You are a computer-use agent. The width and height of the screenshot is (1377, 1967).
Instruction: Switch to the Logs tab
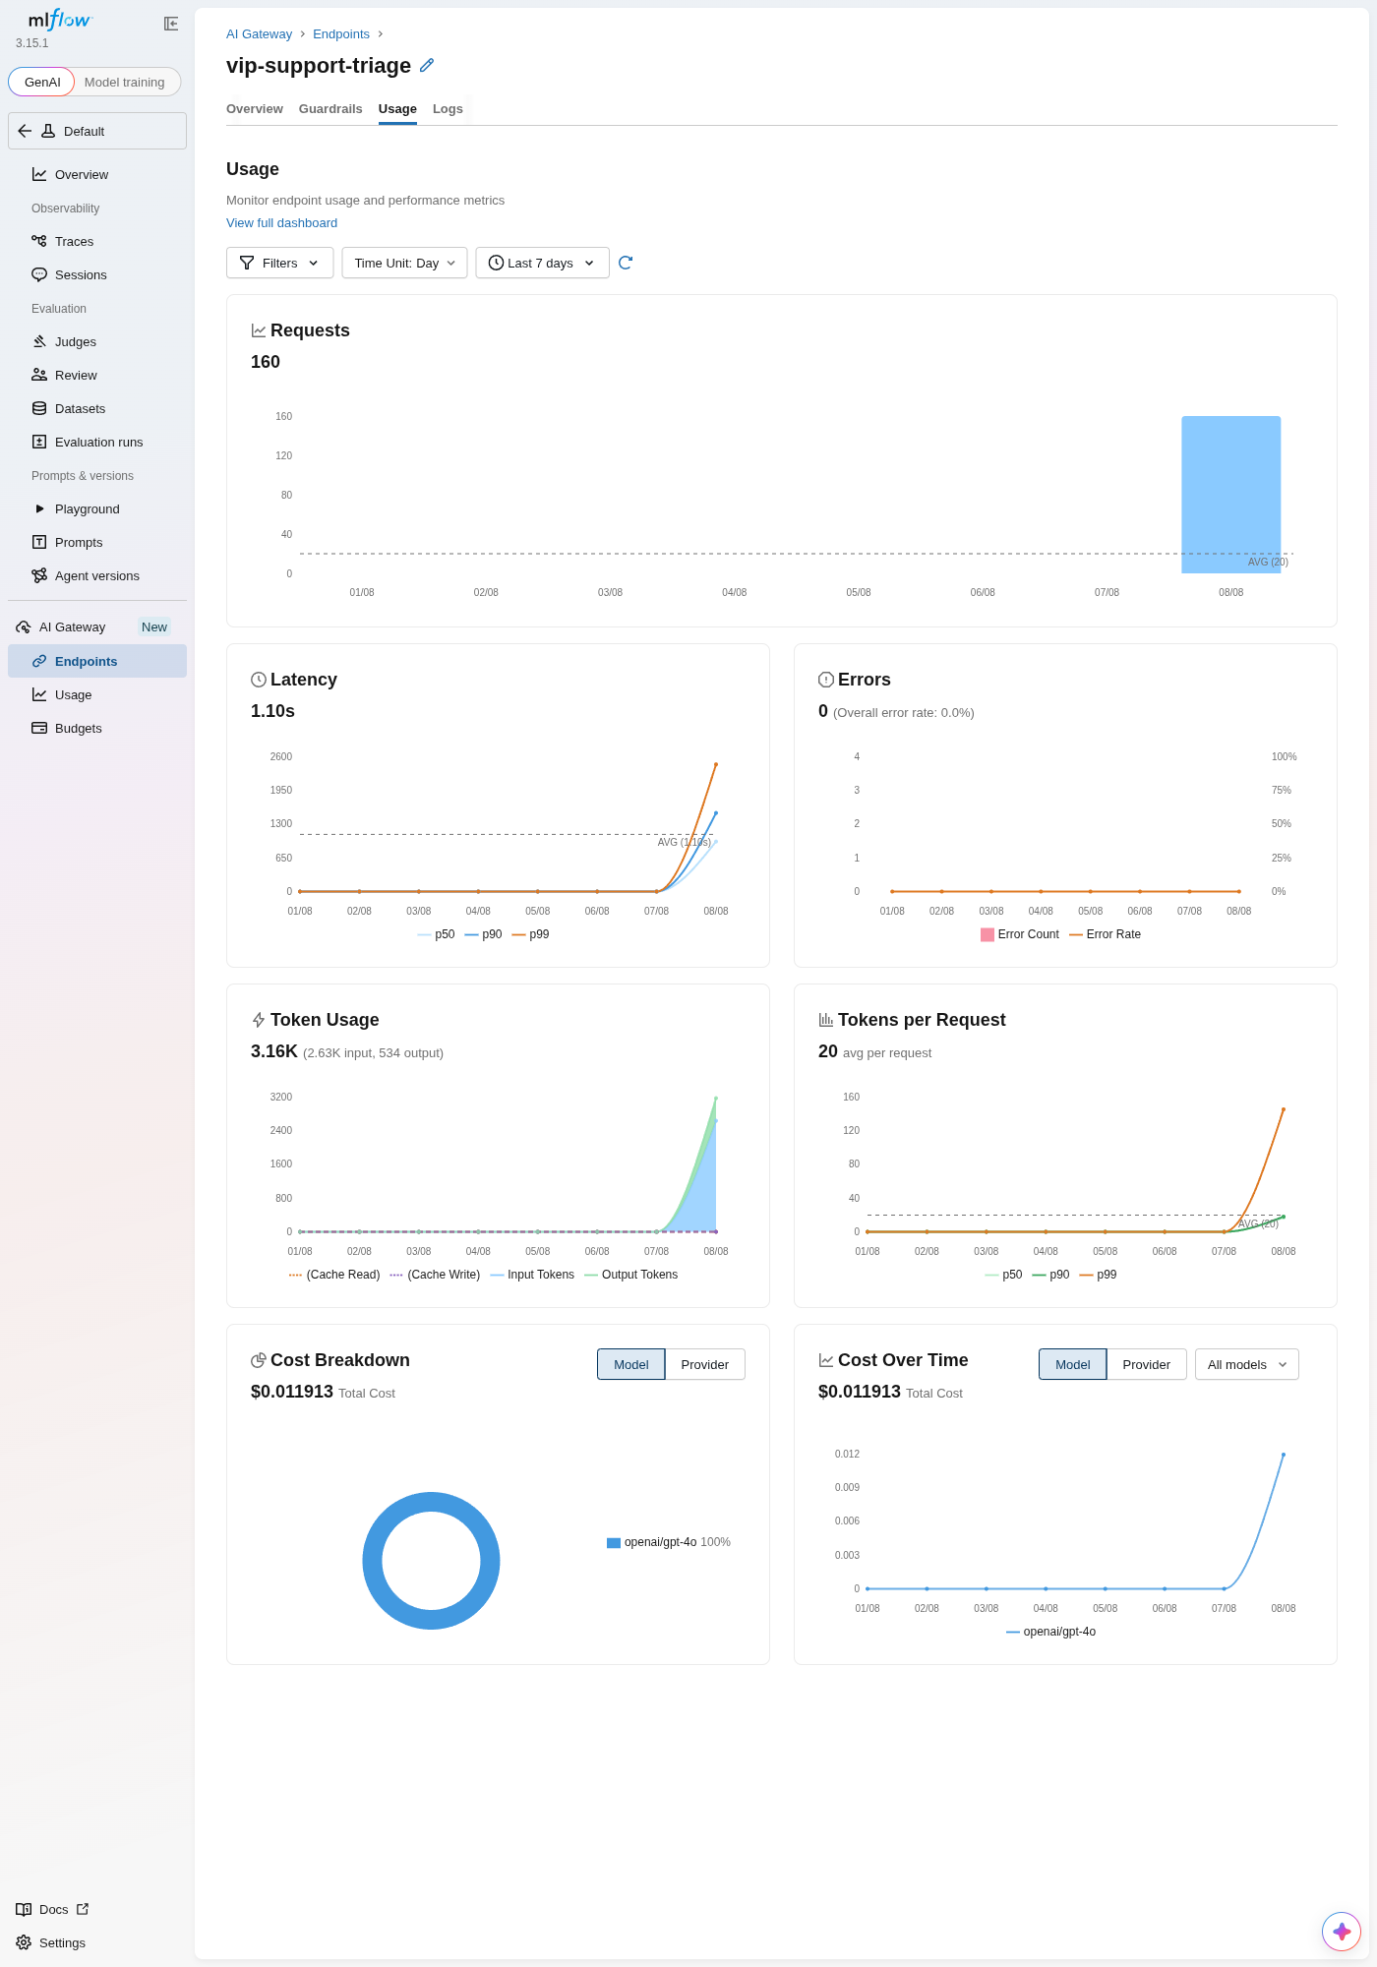(x=448, y=109)
